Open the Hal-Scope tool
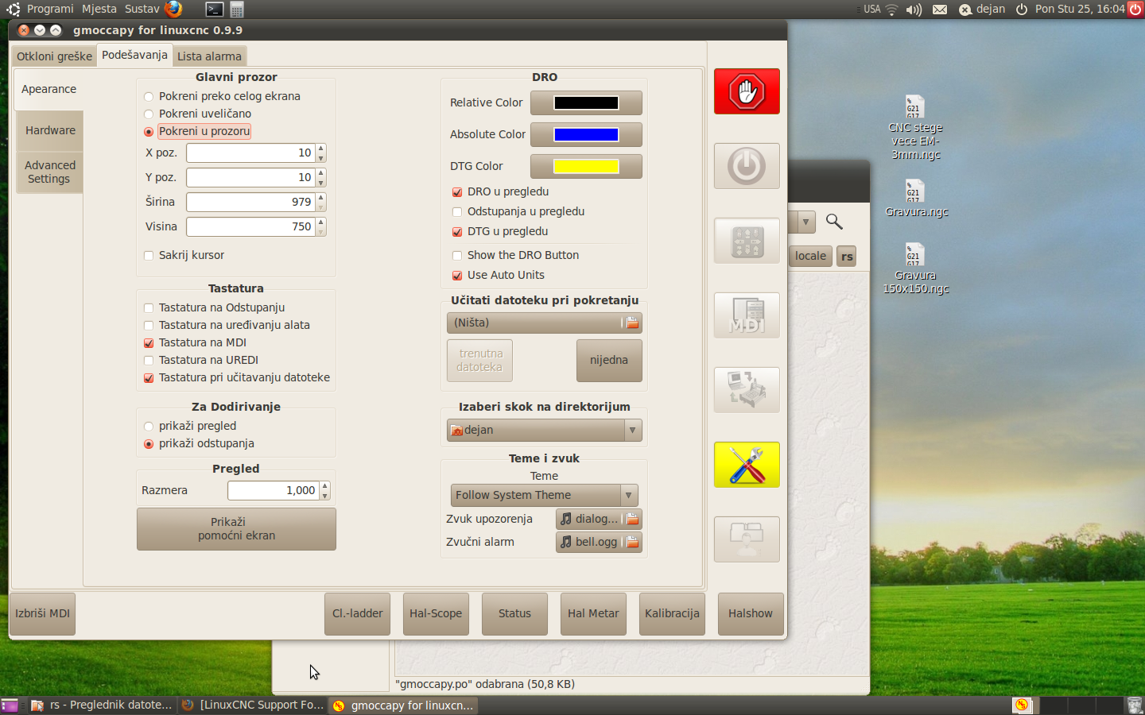1145x715 pixels. pos(436,614)
